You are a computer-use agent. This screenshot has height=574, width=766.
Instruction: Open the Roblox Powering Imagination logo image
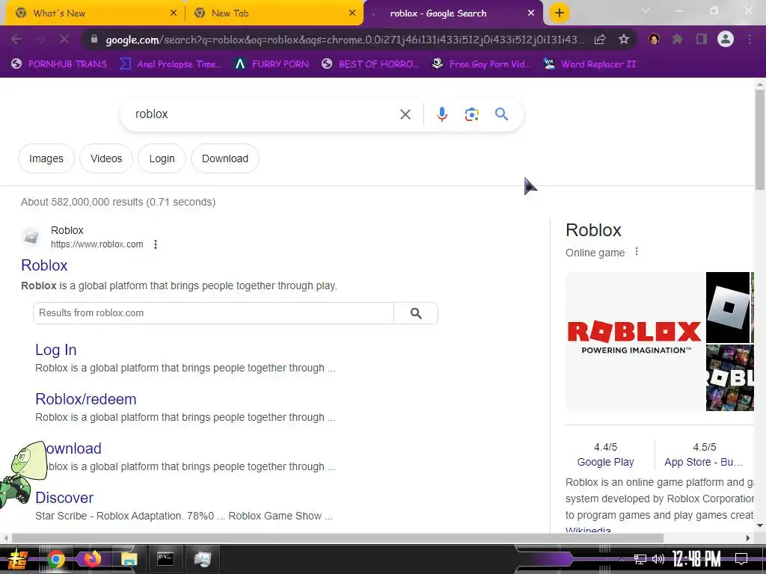[635, 341]
